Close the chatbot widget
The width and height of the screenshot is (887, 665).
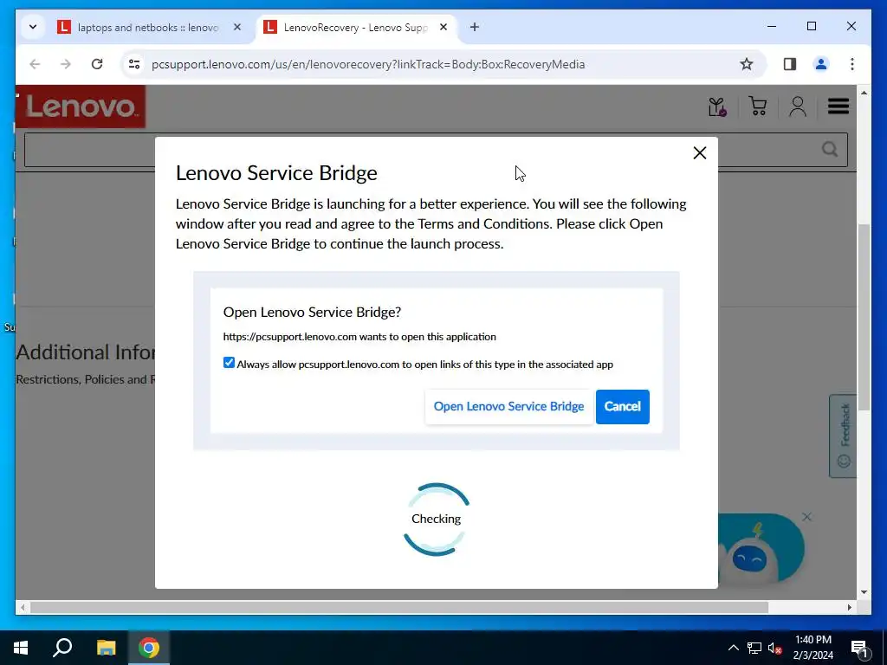click(x=806, y=517)
